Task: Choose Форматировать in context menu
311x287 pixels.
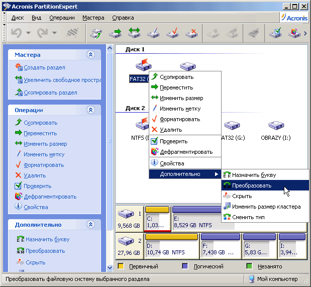Action: tap(185, 119)
